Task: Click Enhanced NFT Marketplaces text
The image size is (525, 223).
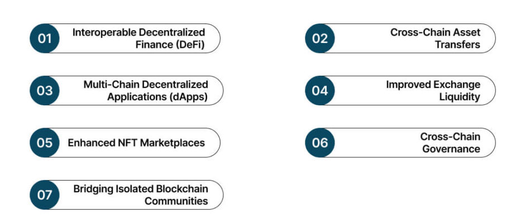Action: pos(136,143)
